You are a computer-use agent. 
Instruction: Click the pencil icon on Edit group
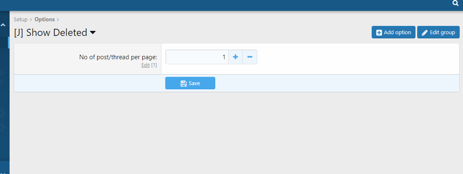(x=425, y=33)
